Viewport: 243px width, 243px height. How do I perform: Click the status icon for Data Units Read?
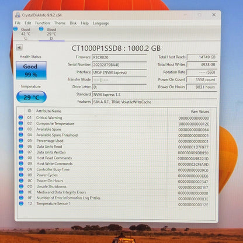[x=21, y=146]
